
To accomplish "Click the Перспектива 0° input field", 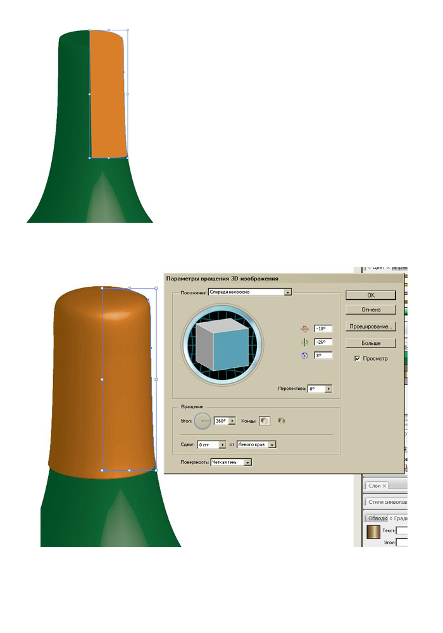I will point(316,389).
